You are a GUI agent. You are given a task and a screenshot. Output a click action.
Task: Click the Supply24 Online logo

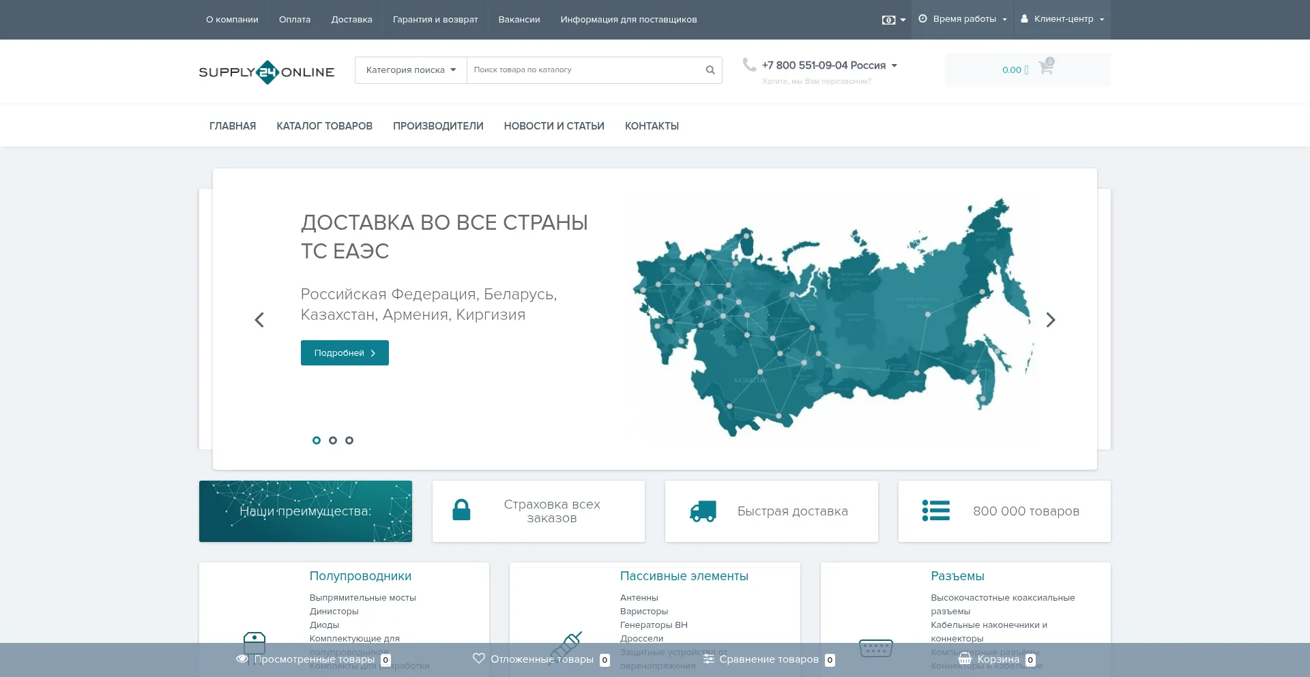click(x=267, y=72)
